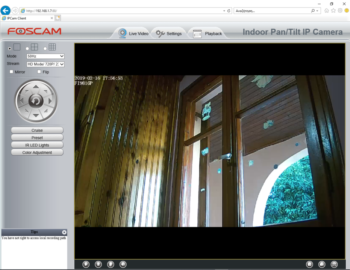
Task: Enable the Flip checkbox
Action: [x=39, y=72]
